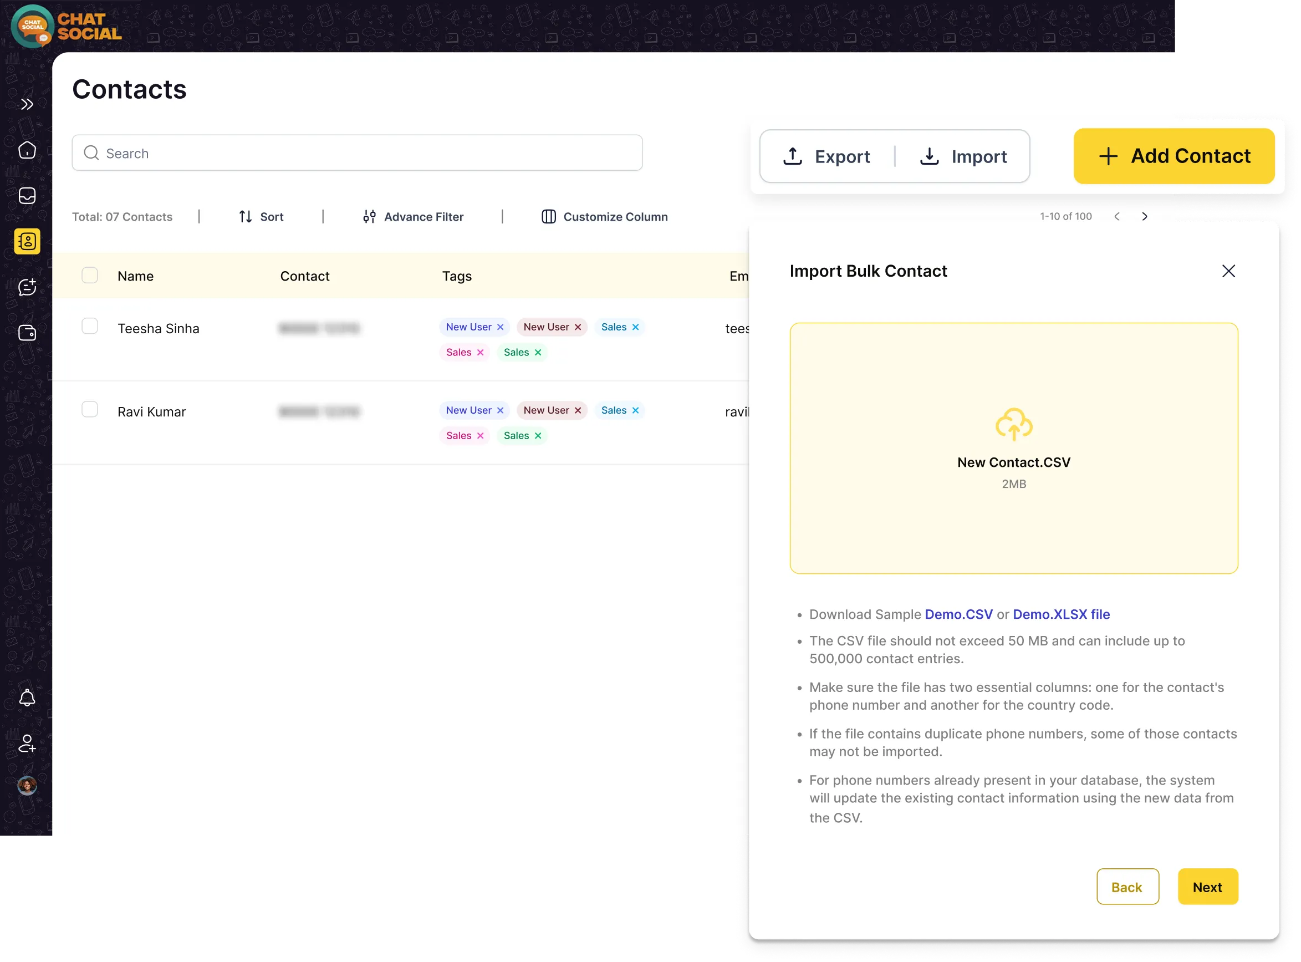Open Customize Column

[604, 217]
